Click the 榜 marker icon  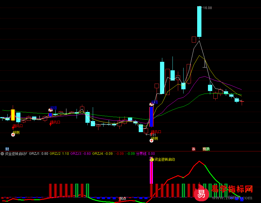204,149
